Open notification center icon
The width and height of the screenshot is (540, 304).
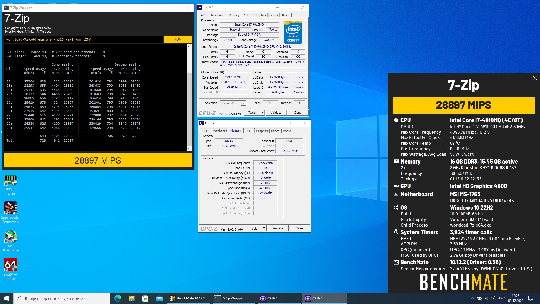point(531,298)
